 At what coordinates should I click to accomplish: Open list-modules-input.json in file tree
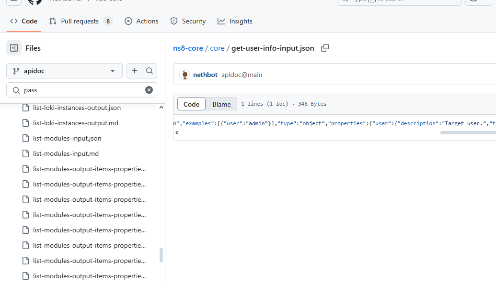pyautogui.click(x=67, y=138)
